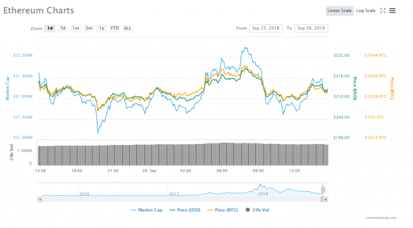413x228 pixels.
Task: Set zoom to 3m
Action: click(x=89, y=28)
